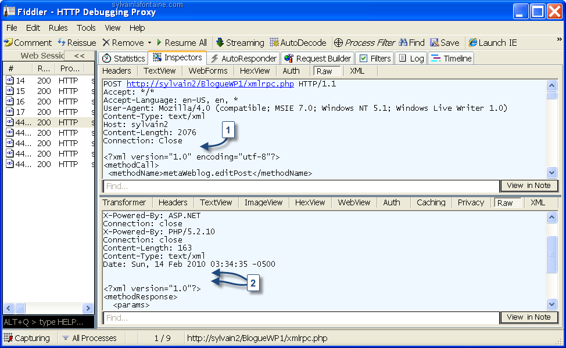
Task: Open the Rules menu
Action: (58, 28)
